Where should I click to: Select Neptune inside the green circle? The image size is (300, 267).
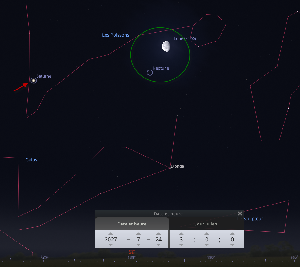[x=150, y=73]
